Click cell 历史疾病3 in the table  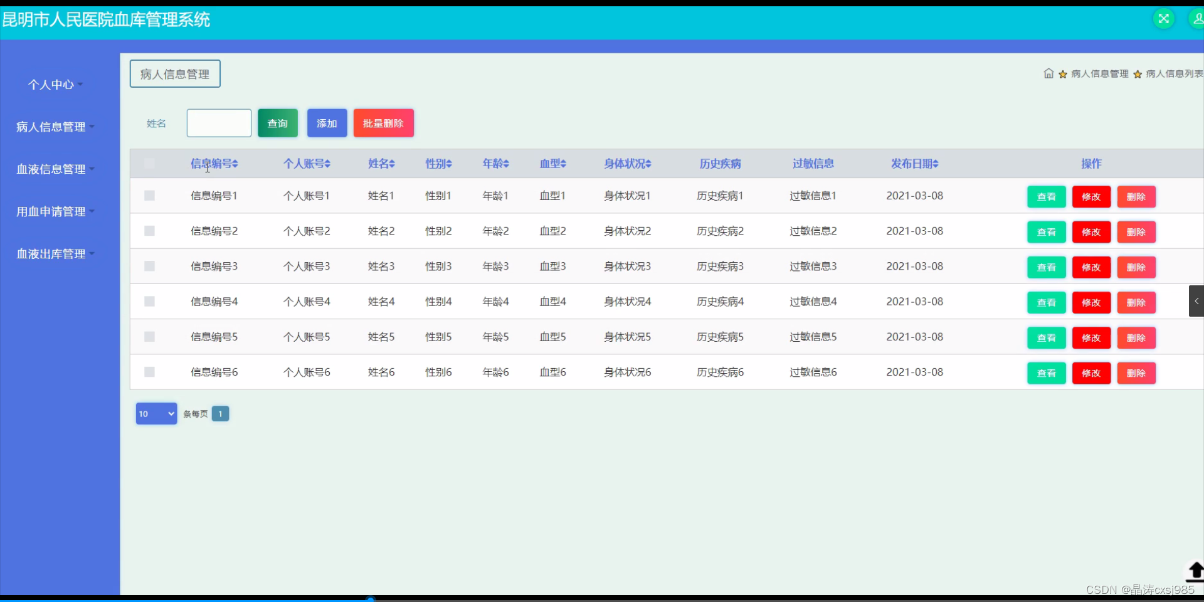[x=720, y=267]
